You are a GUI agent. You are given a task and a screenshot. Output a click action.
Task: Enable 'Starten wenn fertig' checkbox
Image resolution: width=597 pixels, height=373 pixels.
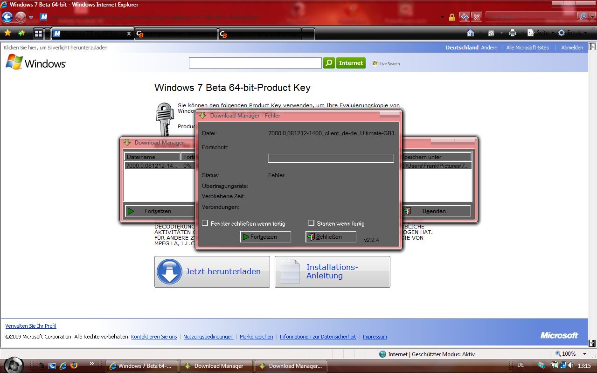pyautogui.click(x=311, y=223)
